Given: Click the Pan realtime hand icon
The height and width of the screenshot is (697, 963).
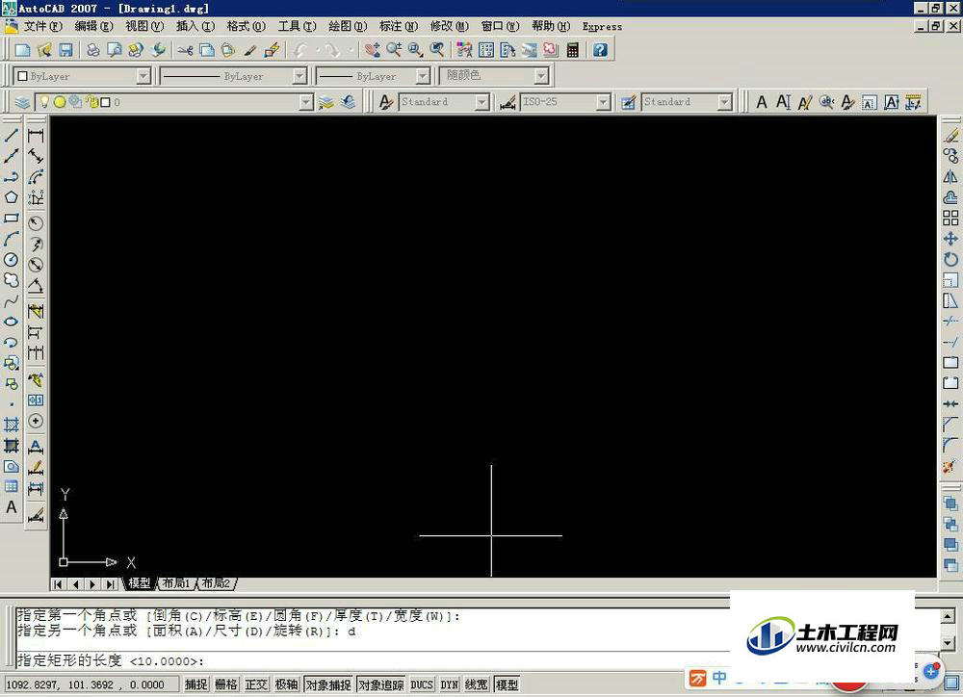Looking at the screenshot, I should pos(372,50).
